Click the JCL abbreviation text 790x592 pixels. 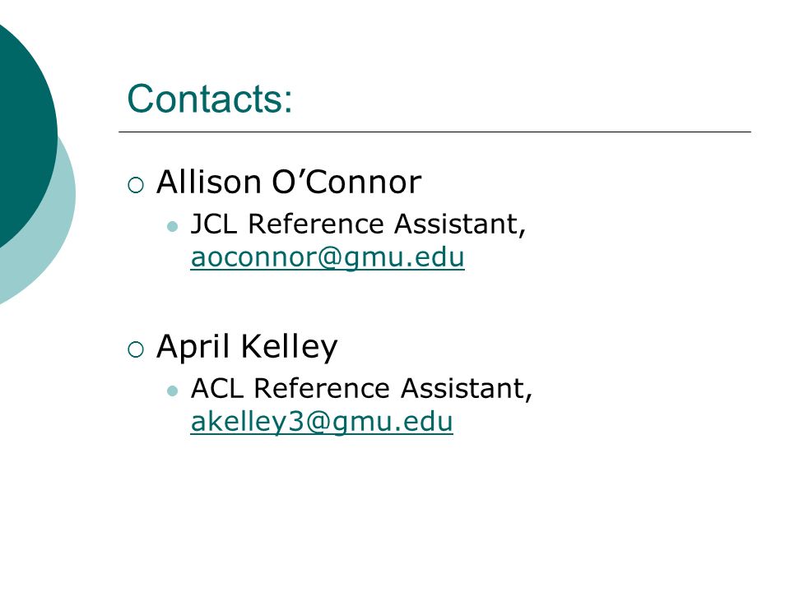click(214, 224)
